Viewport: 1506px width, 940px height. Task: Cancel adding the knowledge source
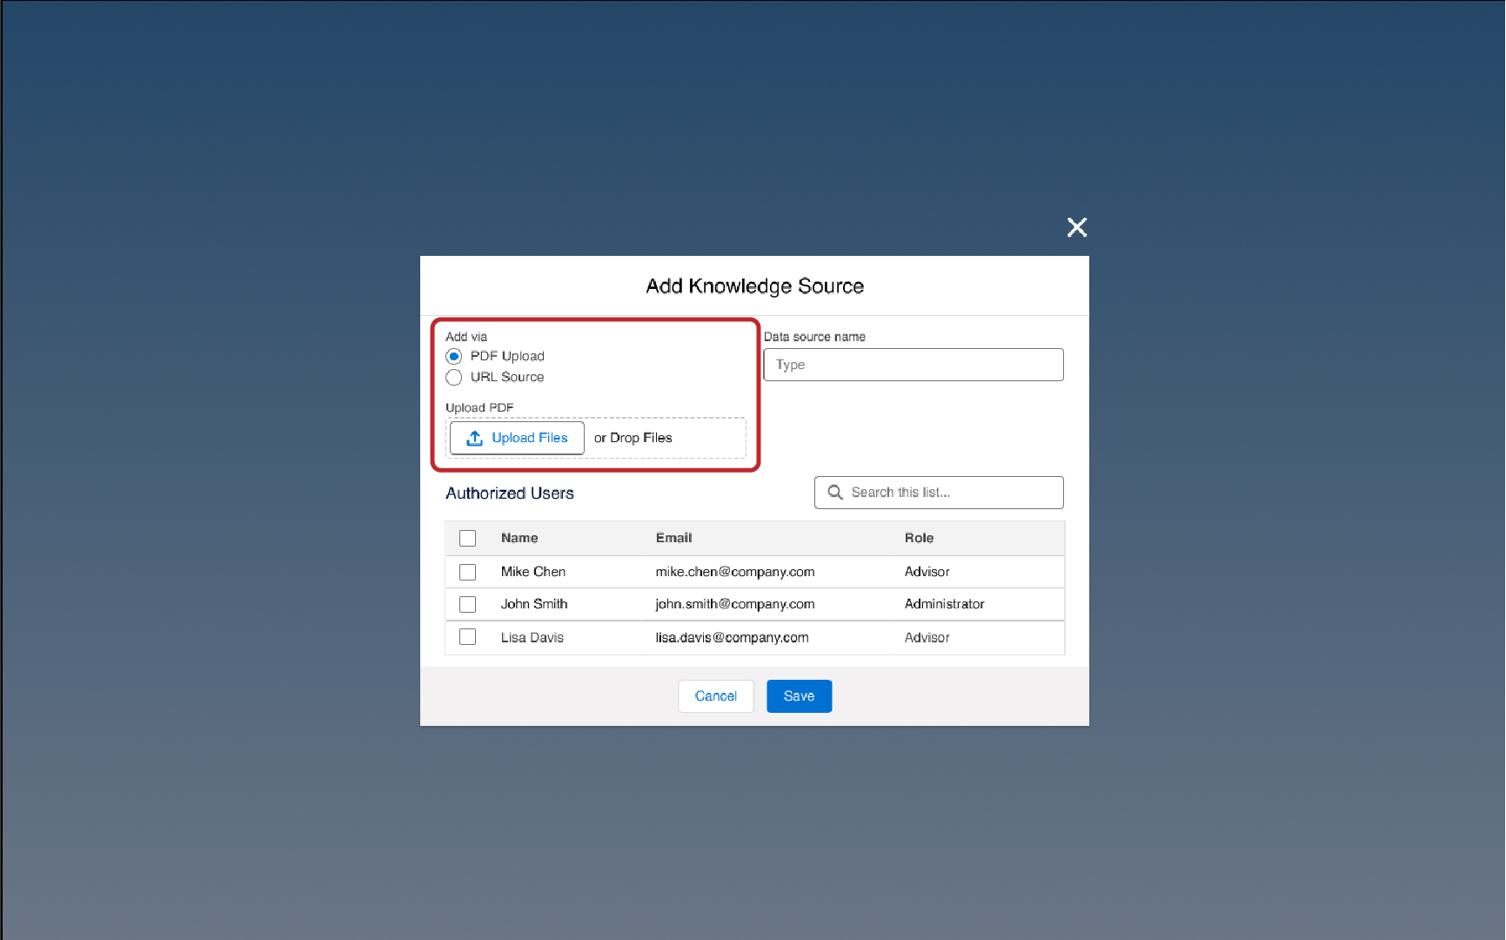tap(715, 695)
